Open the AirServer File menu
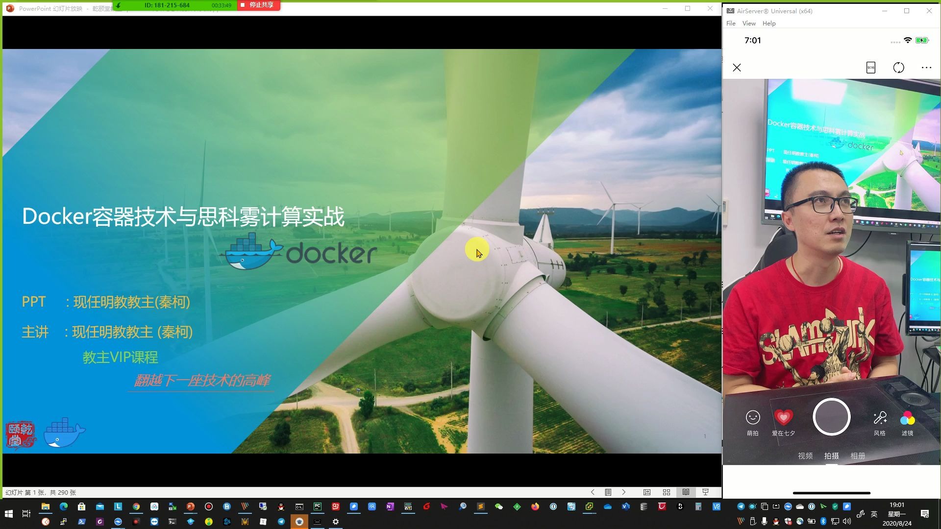The width and height of the screenshot is (941, 529). click(731, 24)
